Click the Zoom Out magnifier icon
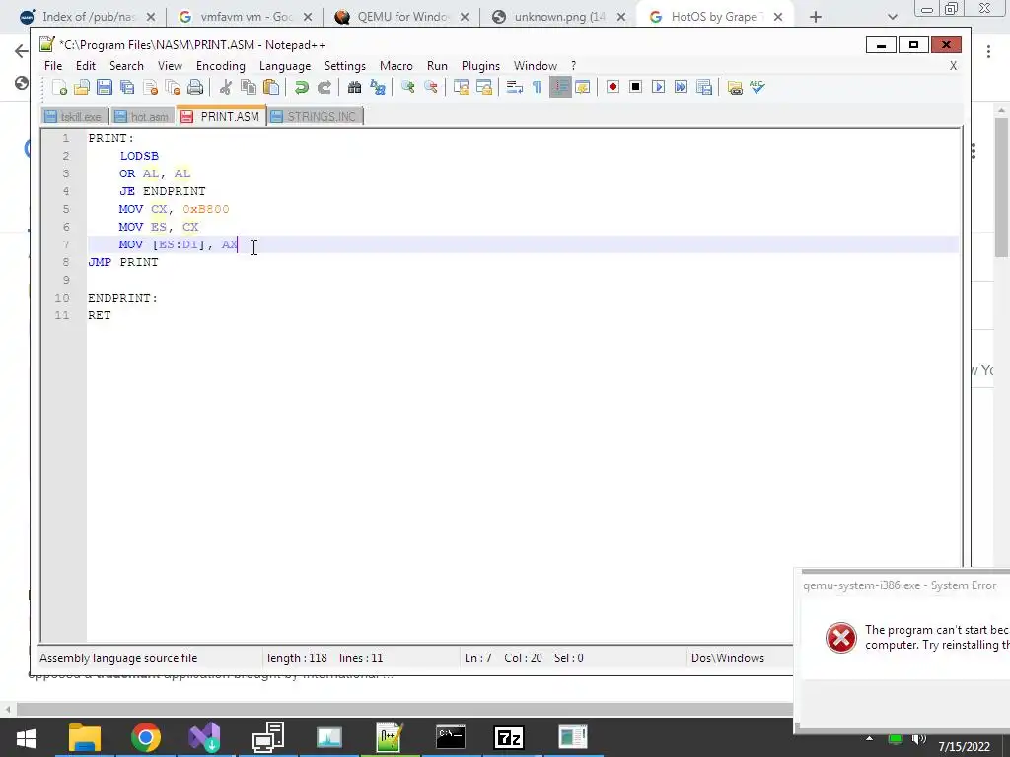The image size is (1010, 757). (x=430, y=87)
